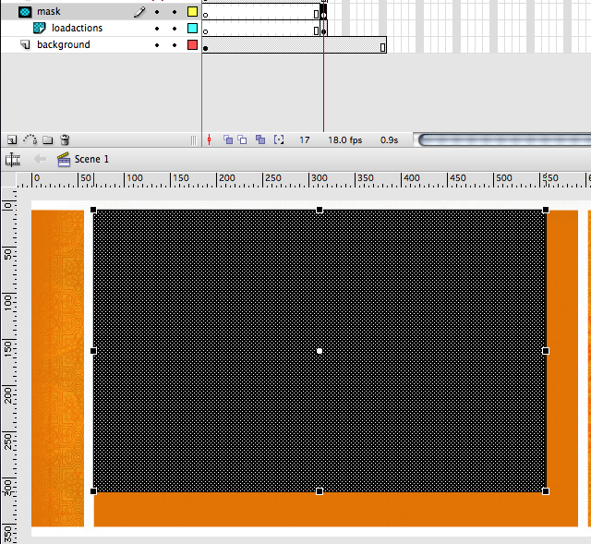Select first keyframe of mask layer

pyautogui.click(x=205, y=13)
